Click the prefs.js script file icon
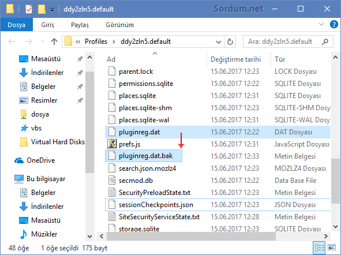The width and height of the screenshot is (341, 255). point(112,144)
